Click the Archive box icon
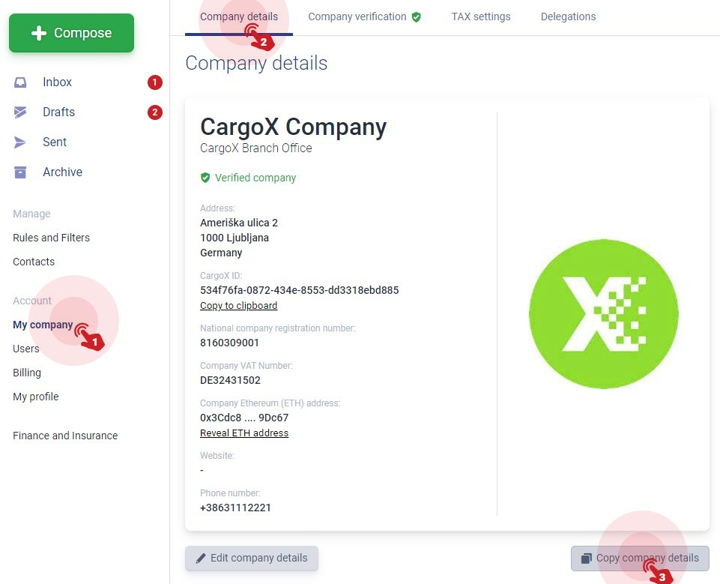The height and width of the screenshot is (584, 720). point(20,172)
